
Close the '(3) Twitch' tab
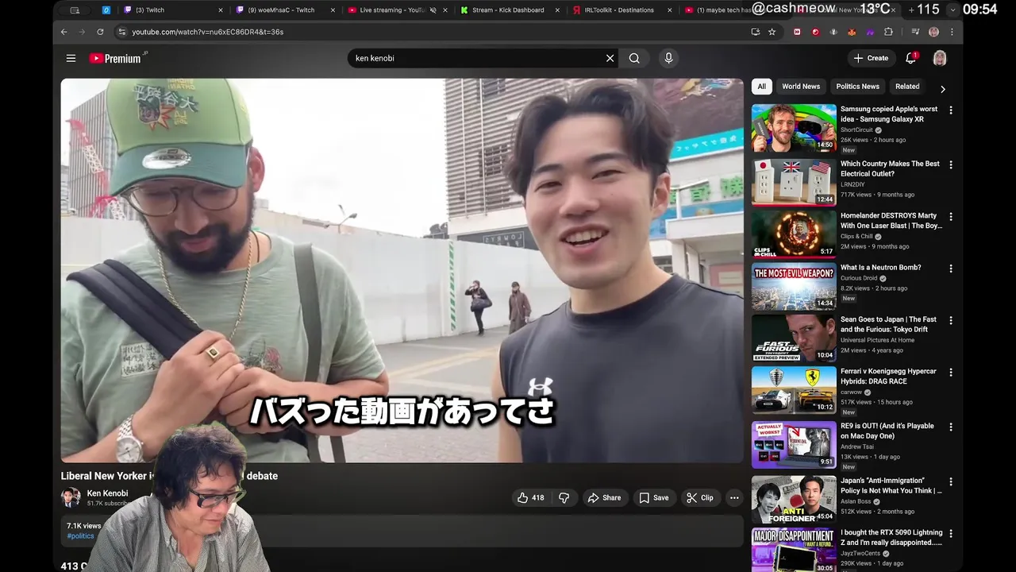pos(221,10)
